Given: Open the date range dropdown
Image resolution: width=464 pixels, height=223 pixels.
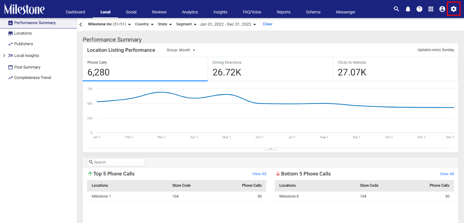Looking at the screenshot, I should (228, 24).
